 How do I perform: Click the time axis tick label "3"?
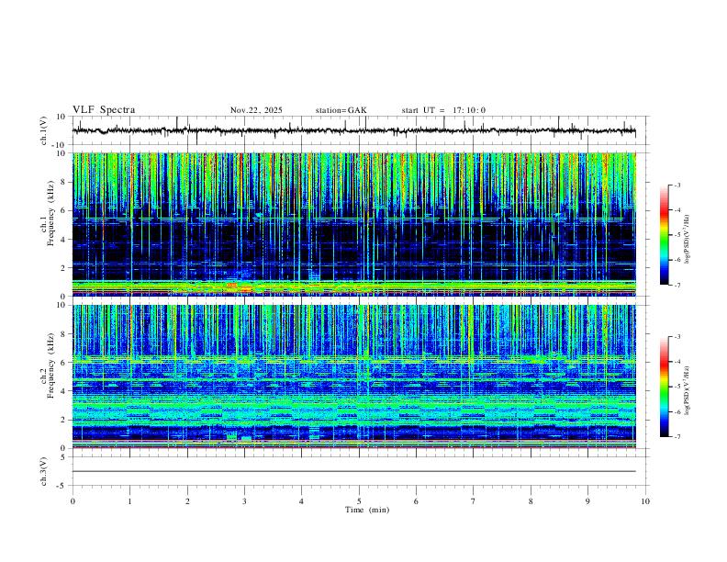pyautogui.click(x=244, y=501)
